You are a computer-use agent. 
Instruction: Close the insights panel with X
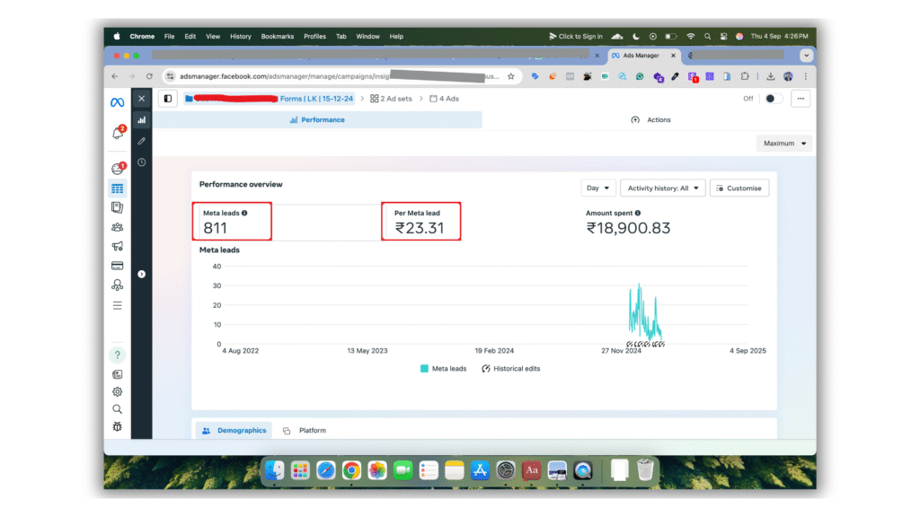click(x=141, y=99)
